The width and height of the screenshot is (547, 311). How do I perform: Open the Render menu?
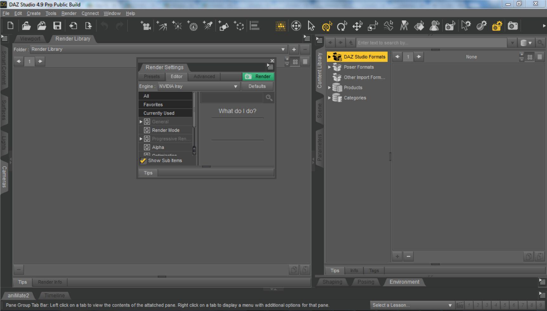click(69, 13)
